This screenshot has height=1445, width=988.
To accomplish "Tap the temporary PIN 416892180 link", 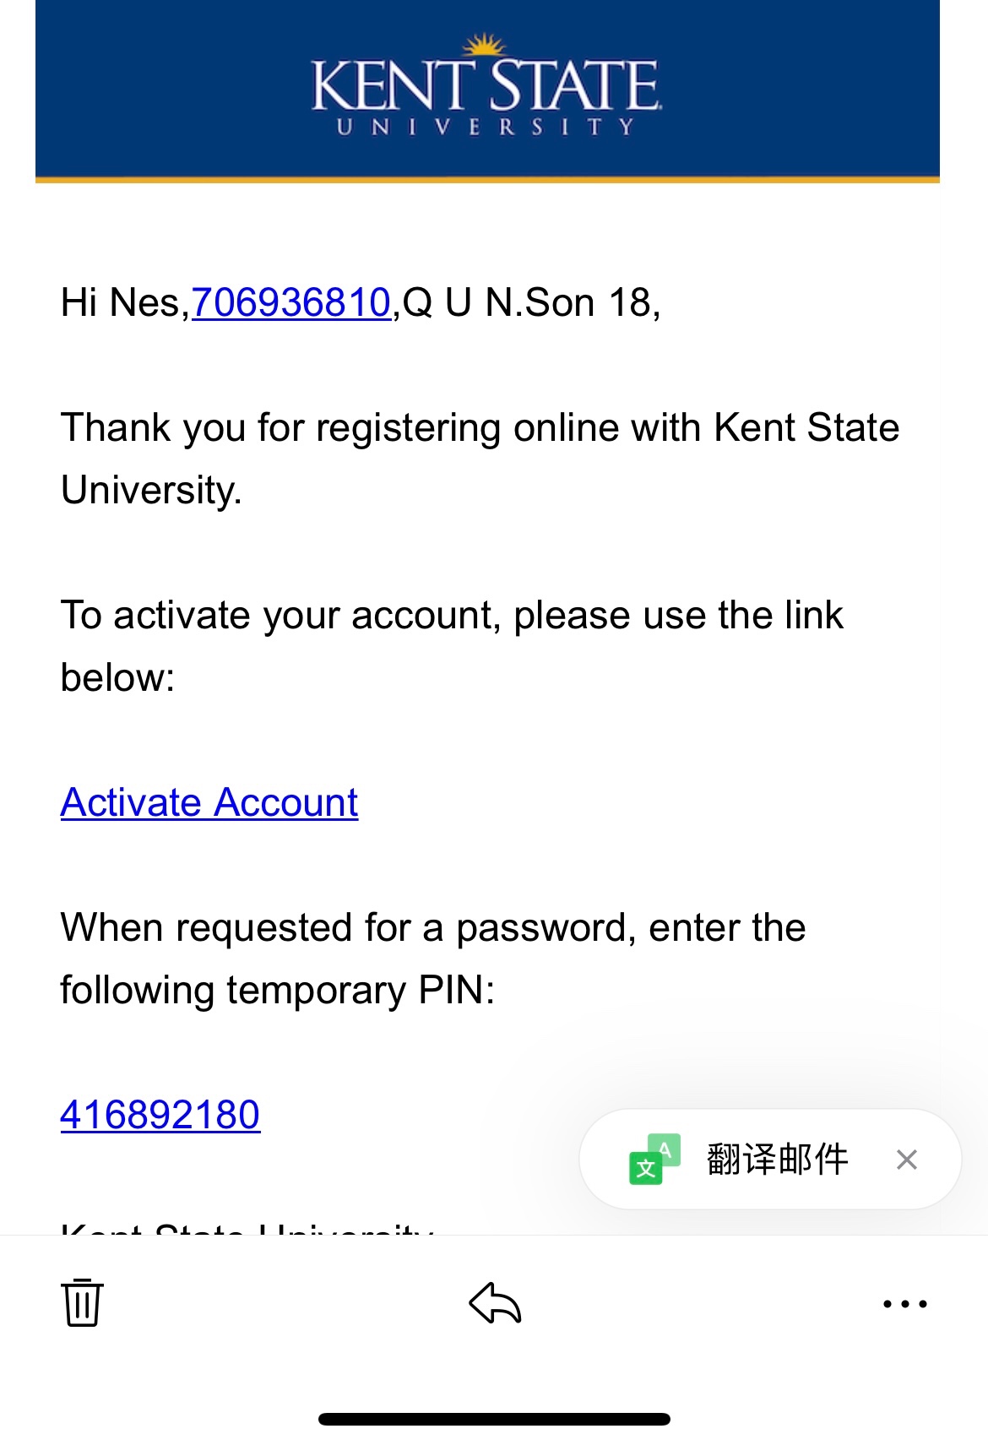I will click(x=160, y=1115).
